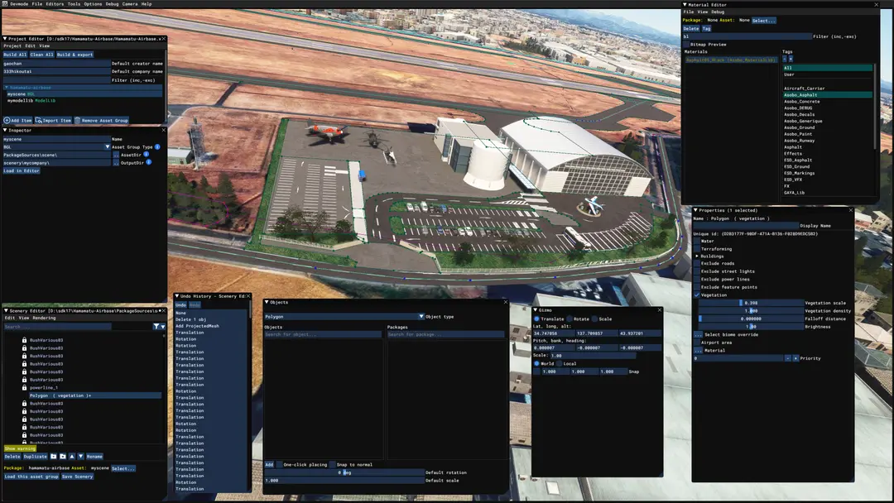Enable Exclude feature points checkbox

coord(697,287)
